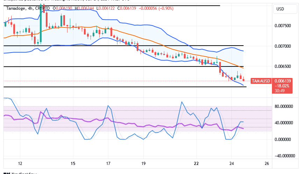Click date label 15 on time axis
Image resolution: width=302 pixels, height=174 pixels.
pos(73,164)
